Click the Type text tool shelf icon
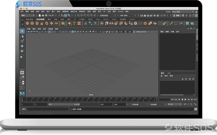Screen dimensions: 217x135 click(x=74, y=23)
